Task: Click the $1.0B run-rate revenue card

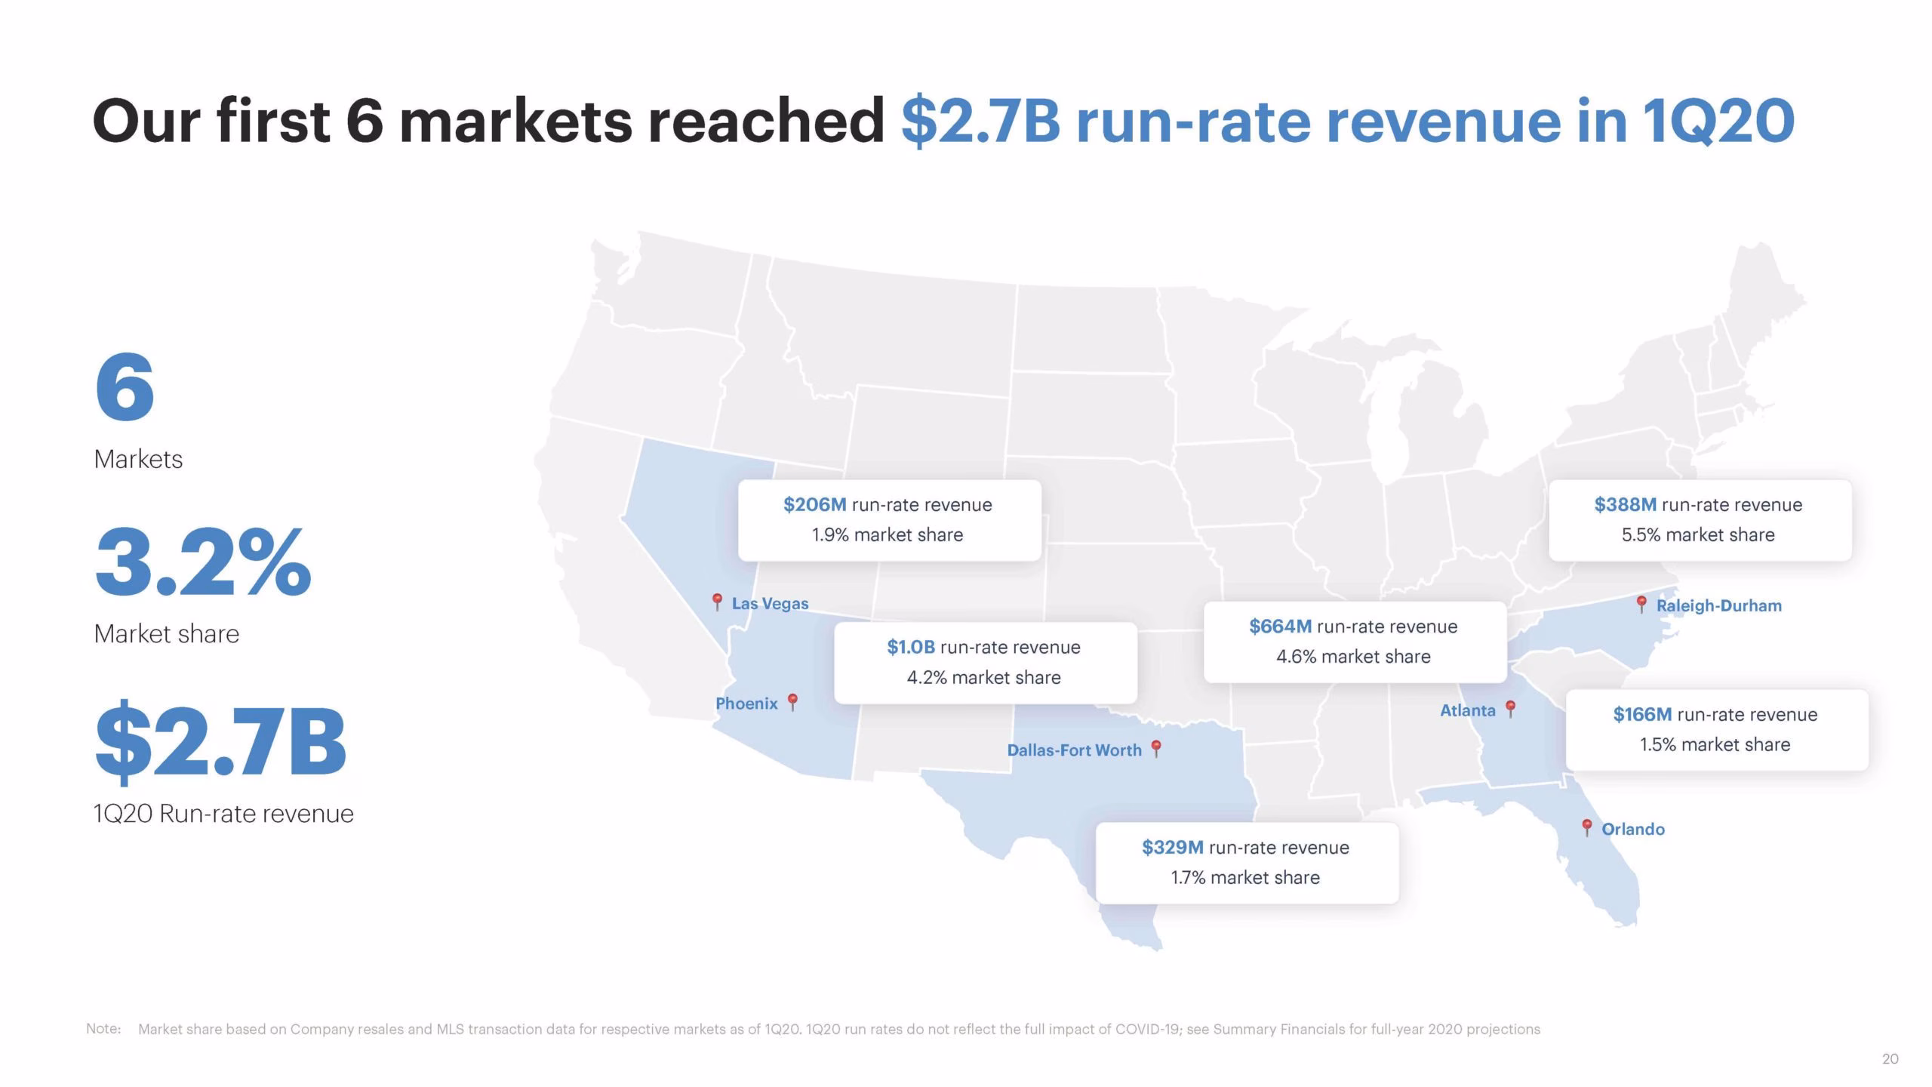Action: point(985,663)
